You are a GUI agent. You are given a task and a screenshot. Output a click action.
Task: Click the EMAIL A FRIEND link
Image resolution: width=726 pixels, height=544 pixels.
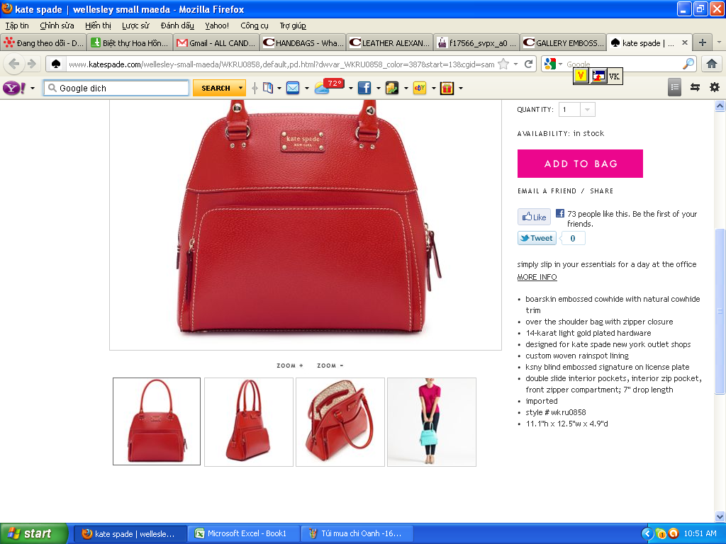point(547,191)
